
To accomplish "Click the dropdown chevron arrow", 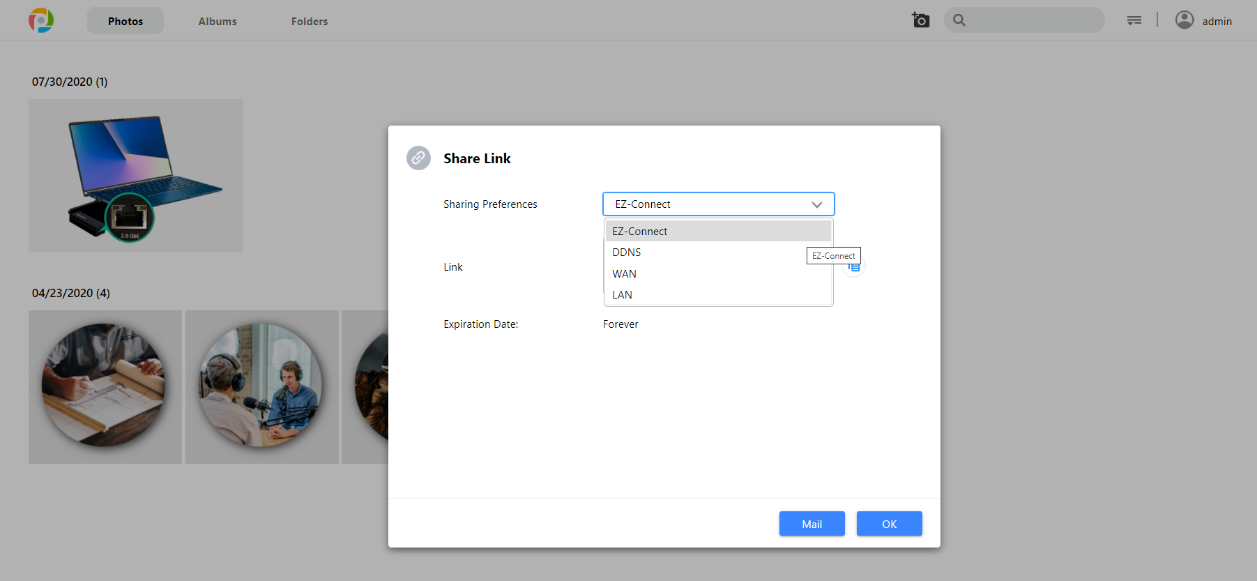I will [817, 204].
